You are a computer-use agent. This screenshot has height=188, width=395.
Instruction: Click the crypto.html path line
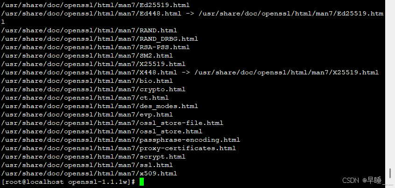pyautogui.click(x=93, y=89)
